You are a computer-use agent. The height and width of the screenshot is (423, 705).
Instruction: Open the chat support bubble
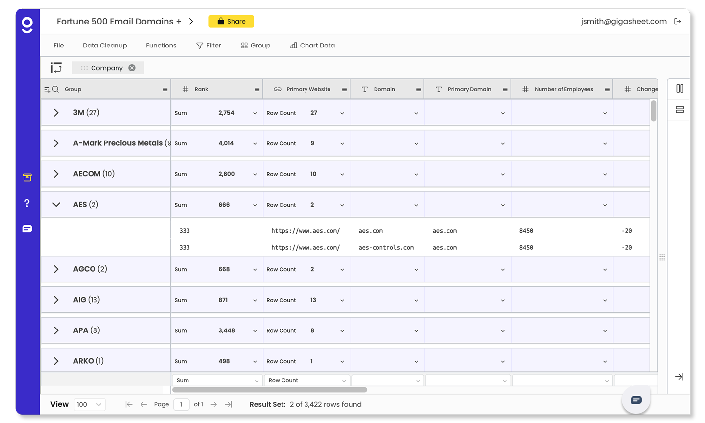[x=635, y=399]
